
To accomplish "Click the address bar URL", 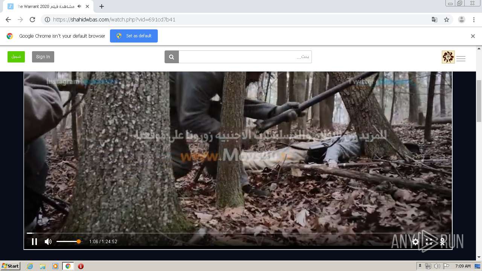I will pos(114,20).
